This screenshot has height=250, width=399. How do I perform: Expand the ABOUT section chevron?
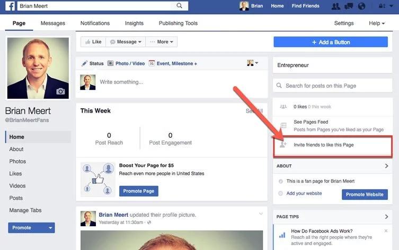[386, 166]
